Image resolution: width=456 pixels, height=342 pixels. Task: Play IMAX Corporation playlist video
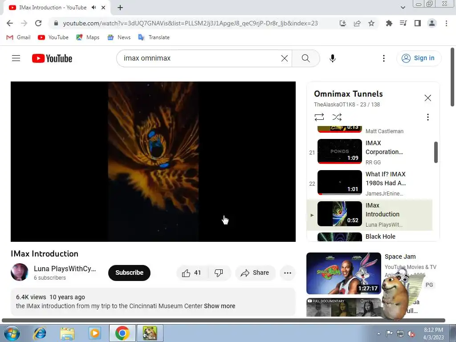point(369,152)
